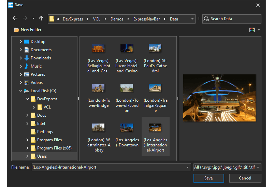Image resolution: width=273 pixels, height=187 pixels.
Task: Select the Demos breadcrumb segment
Action: coord(117,19)
